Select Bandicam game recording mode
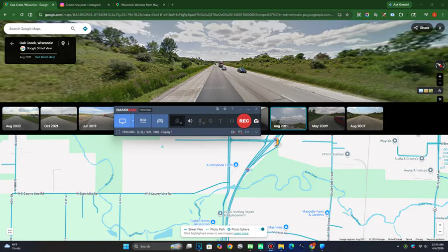448x252 pixels. pos(160,121)
